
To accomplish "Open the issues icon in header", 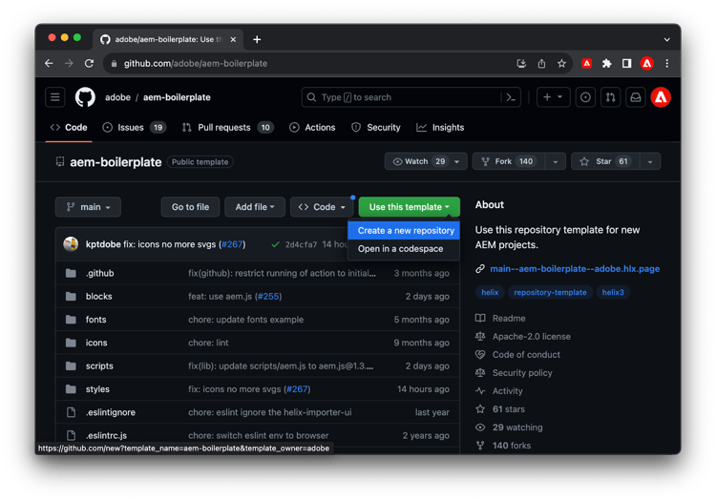I will click(585, 97).
